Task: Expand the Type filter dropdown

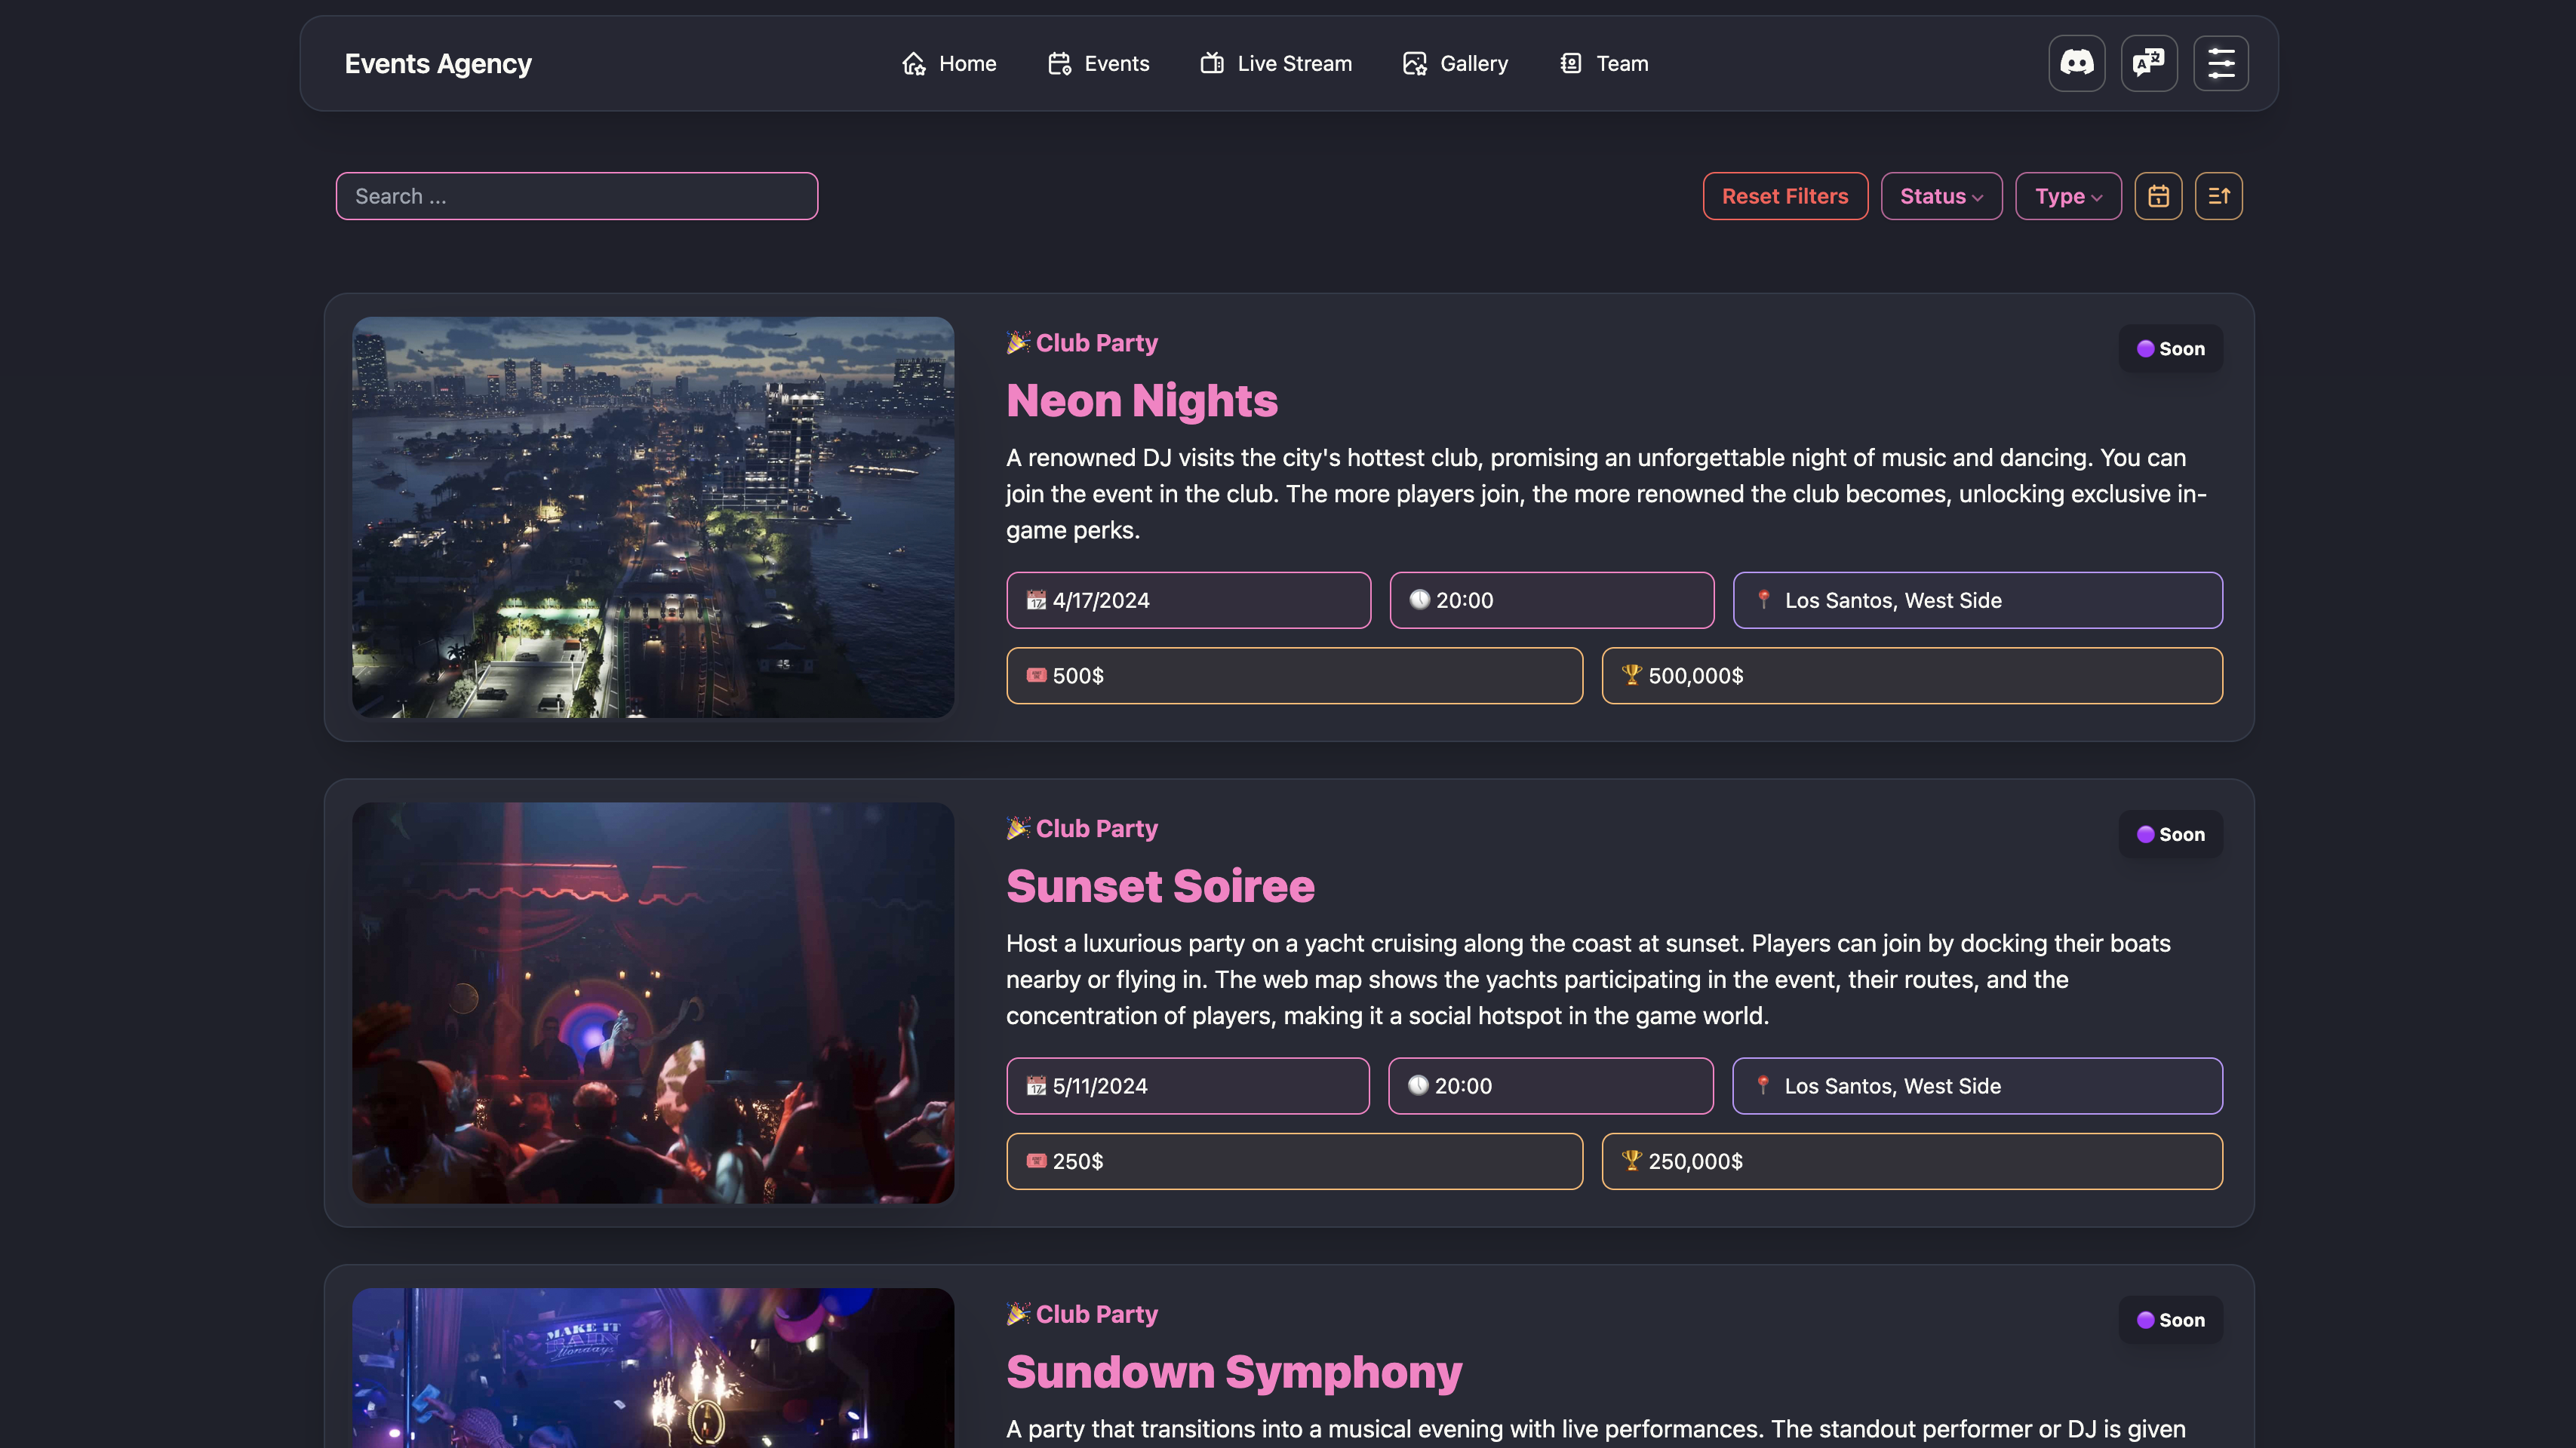Action: tap(2067, 196)
